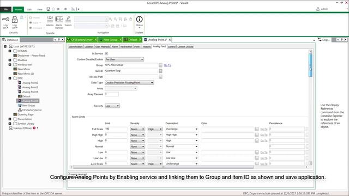
Task: Close the Analog Point1 document tab
Action: [170, 40]
